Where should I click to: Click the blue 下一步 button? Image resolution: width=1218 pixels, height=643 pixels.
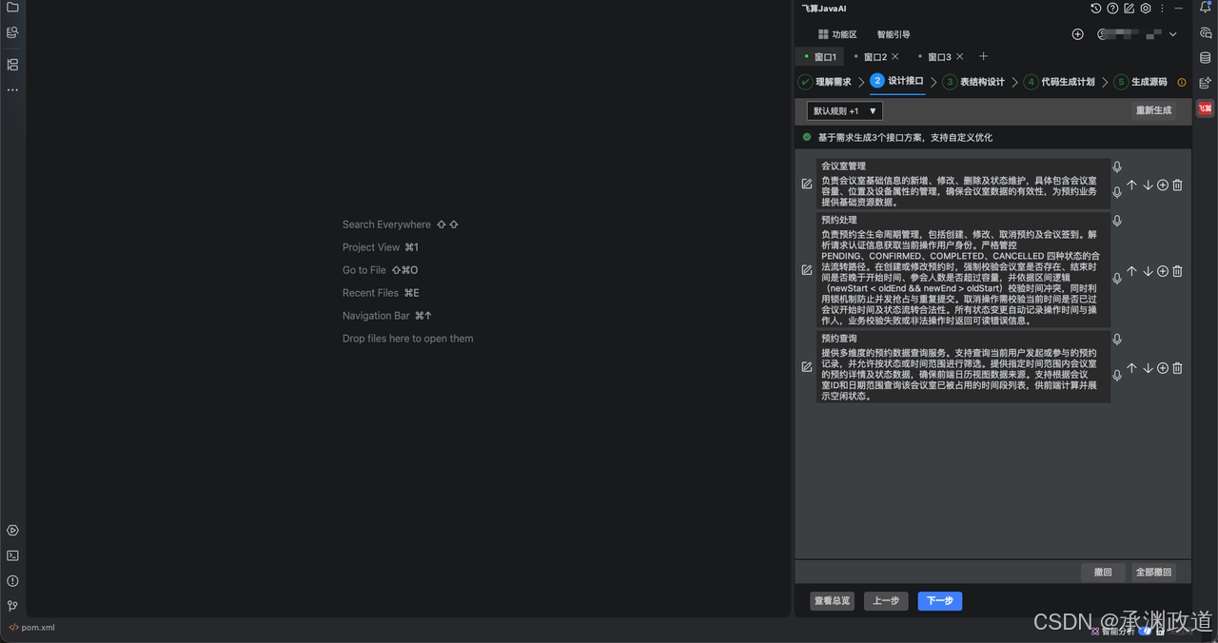940,601
